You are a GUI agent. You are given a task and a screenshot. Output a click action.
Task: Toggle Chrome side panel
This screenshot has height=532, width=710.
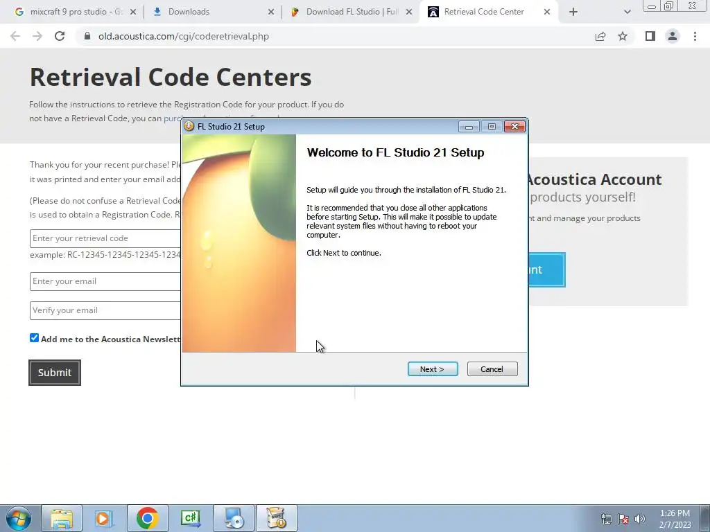(x=650, y=36)
